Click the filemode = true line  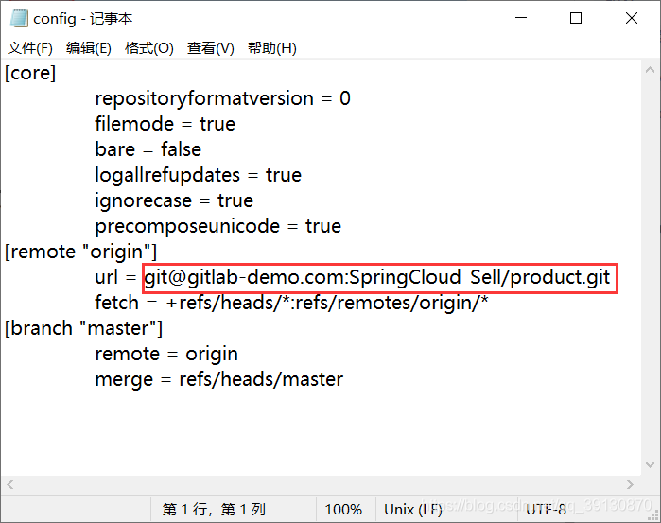tap(165, 124)
